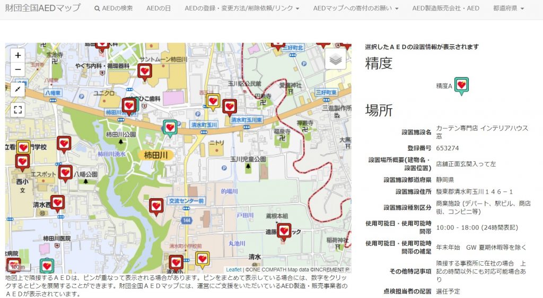543x298 pixels.
Task: Select the green AED pin near 清水町玉川
Action: (x=170, y=127)
